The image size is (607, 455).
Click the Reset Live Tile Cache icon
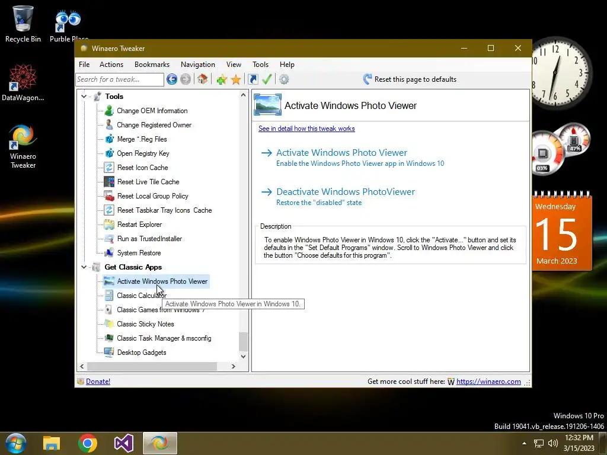click(x=109, y=182)
